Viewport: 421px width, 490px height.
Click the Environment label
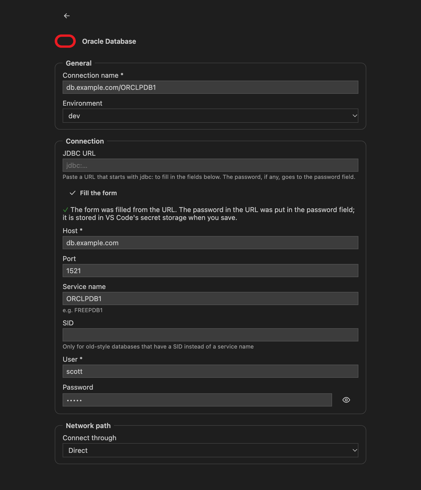pyautogui.click(x=82, y=103)
